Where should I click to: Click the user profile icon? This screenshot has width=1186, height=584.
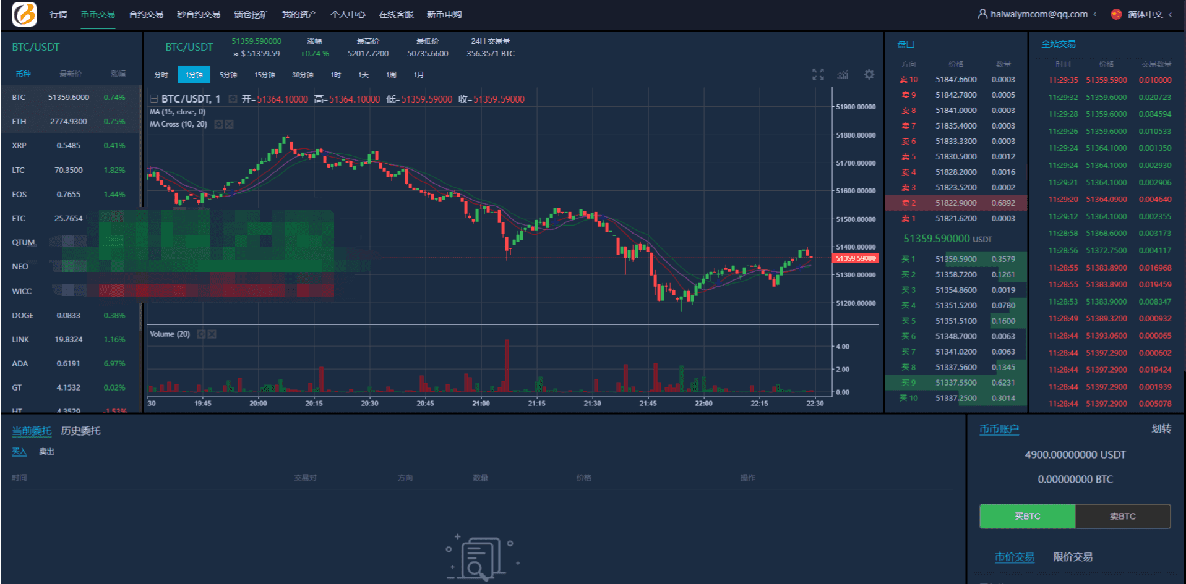982,14
